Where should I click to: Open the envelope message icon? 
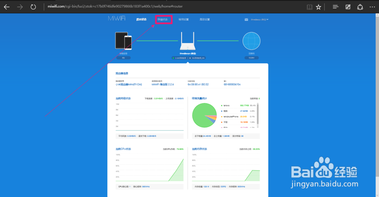pyautogui.click(x=246, y=20)
